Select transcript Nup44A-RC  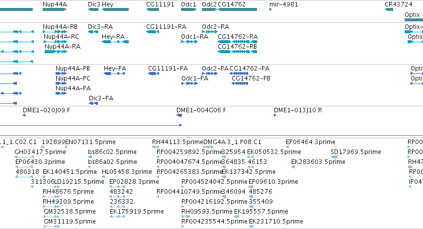(56, 42)
